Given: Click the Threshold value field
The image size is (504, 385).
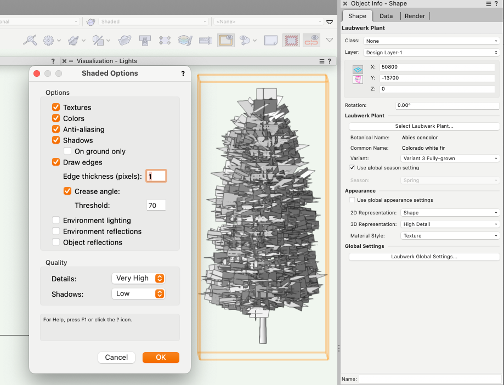Looking at the screenshot, I should pos(156,205).
